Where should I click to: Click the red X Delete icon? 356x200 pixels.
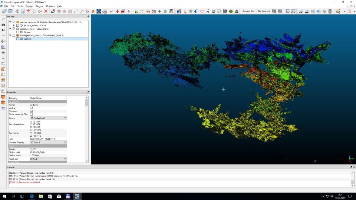[46, 11]
